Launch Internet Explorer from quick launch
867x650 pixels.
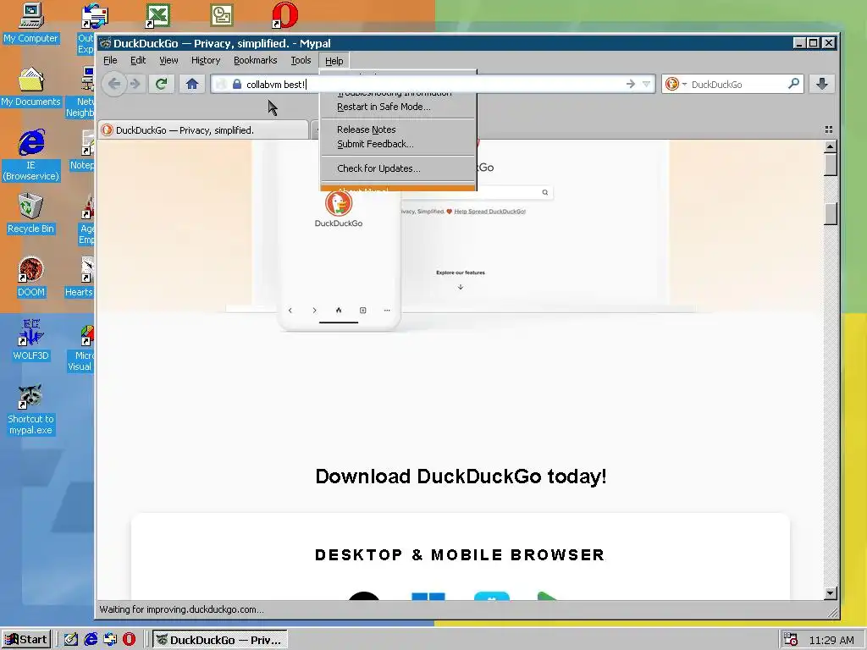click(x=91, y=639)
